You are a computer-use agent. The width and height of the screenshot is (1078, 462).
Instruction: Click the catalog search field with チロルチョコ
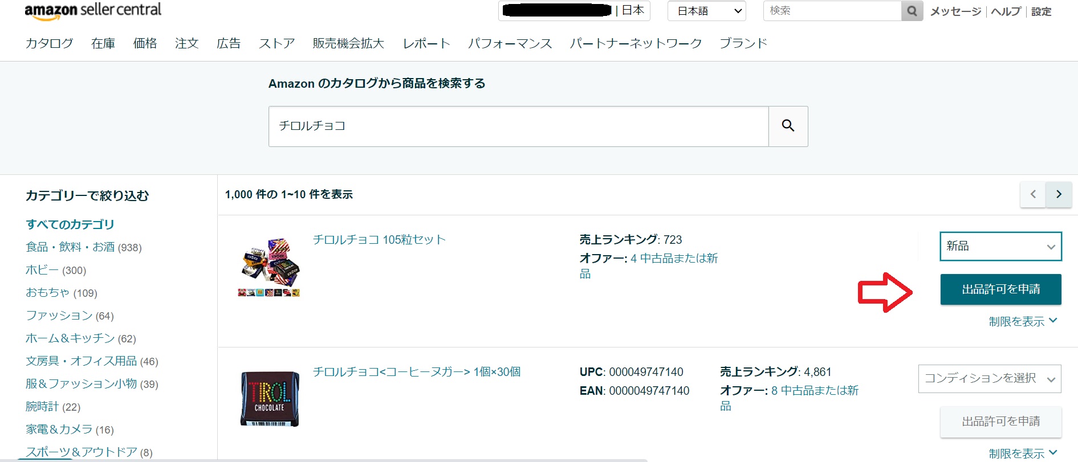[519, 126]
